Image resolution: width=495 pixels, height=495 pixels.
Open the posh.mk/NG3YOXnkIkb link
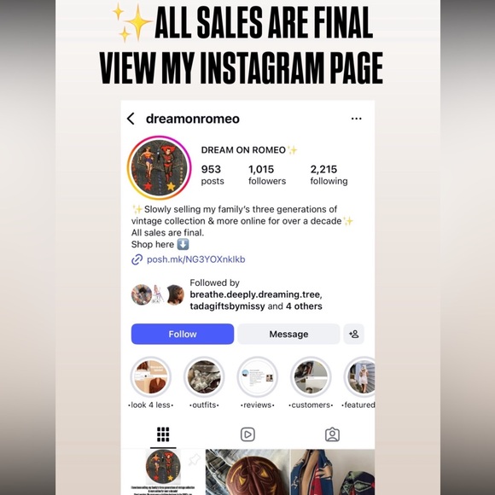pyautogui.click(x=196, y=259)
